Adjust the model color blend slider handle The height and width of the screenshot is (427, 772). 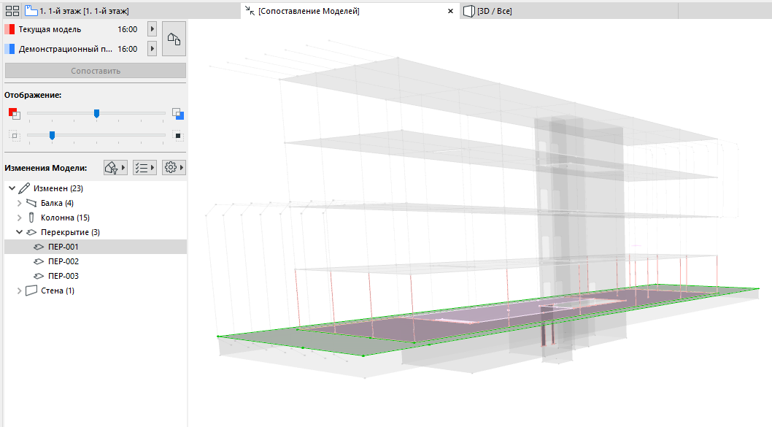pyautogui.click(x=96, y=114)
